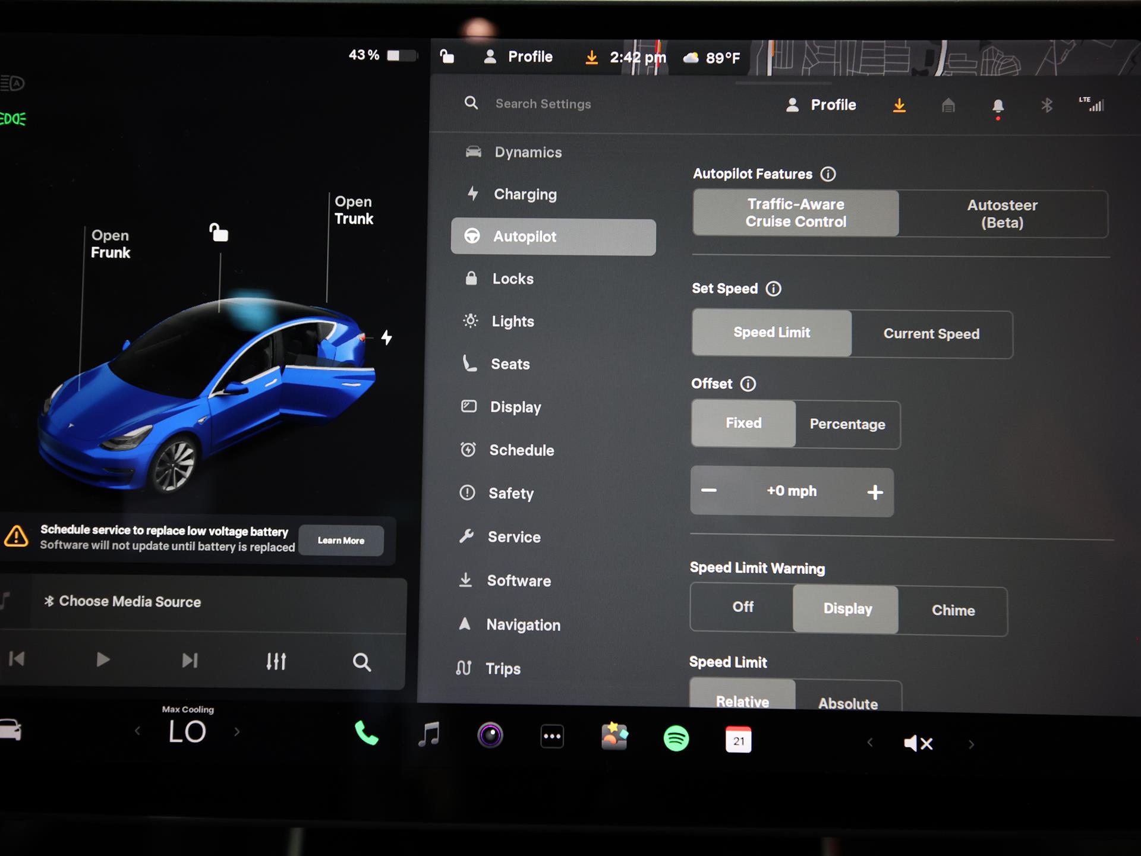1141x856 pixels.
Task: Open Profile dropdown in settings header
Action: coord(821,105)
